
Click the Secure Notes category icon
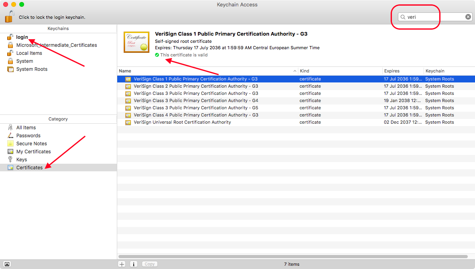pos(10,143)
